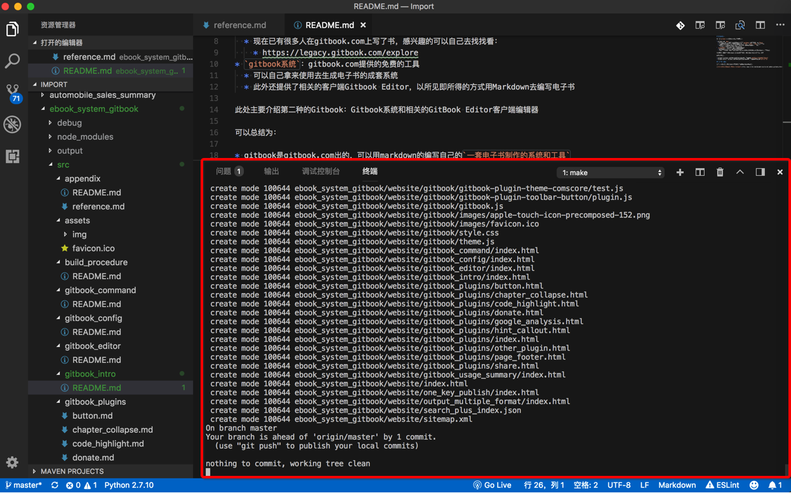
Task: Expand the node_modules folder
Action: (110, 137)
